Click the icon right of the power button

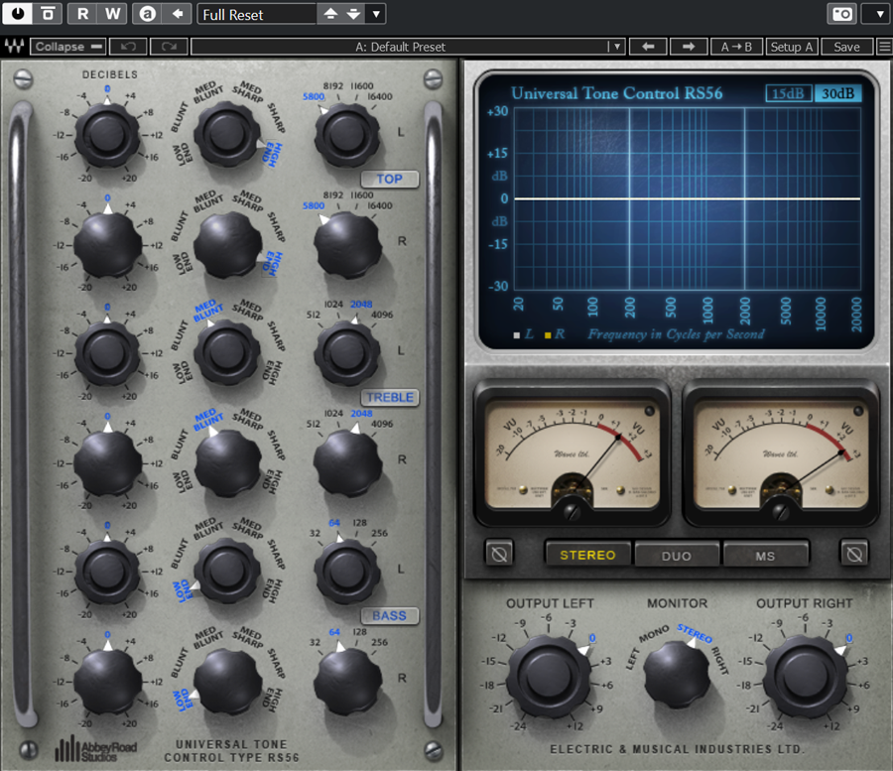[x=48, y=14]
